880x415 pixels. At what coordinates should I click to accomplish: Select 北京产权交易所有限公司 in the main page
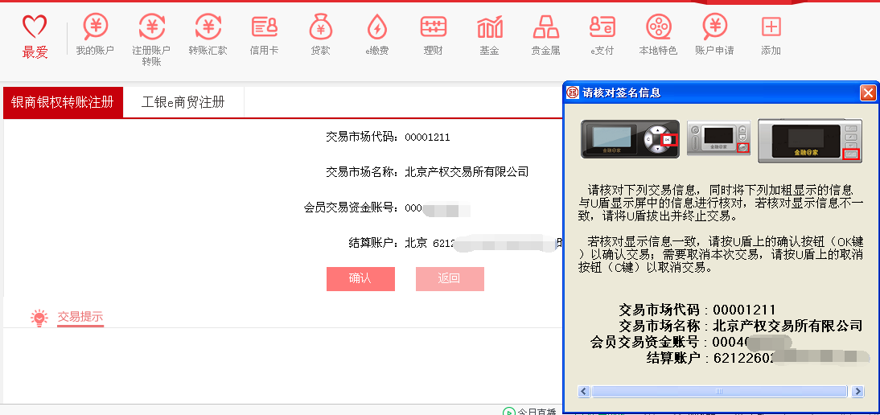coord(467,172)
